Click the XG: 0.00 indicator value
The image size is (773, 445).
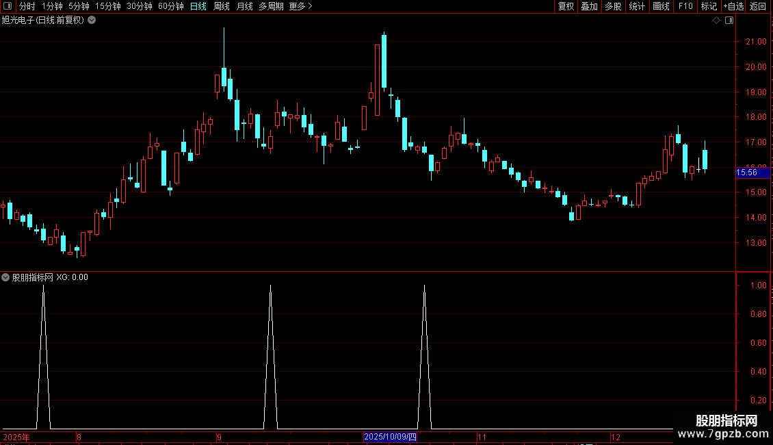pos(72,277)
